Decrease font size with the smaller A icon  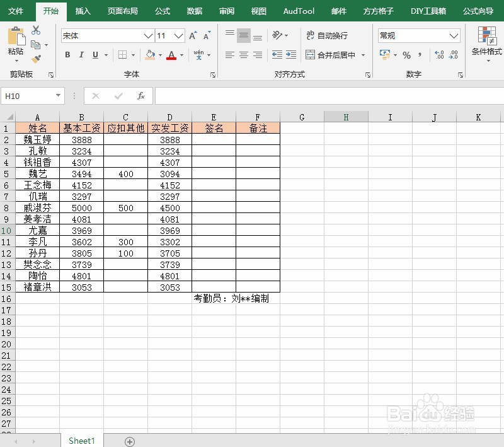pos(207,35)
